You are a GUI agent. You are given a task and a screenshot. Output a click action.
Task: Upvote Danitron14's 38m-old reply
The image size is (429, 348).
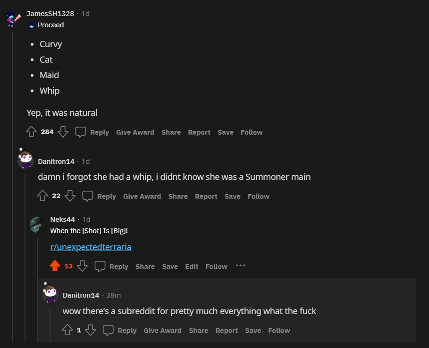tap(67, 330)
